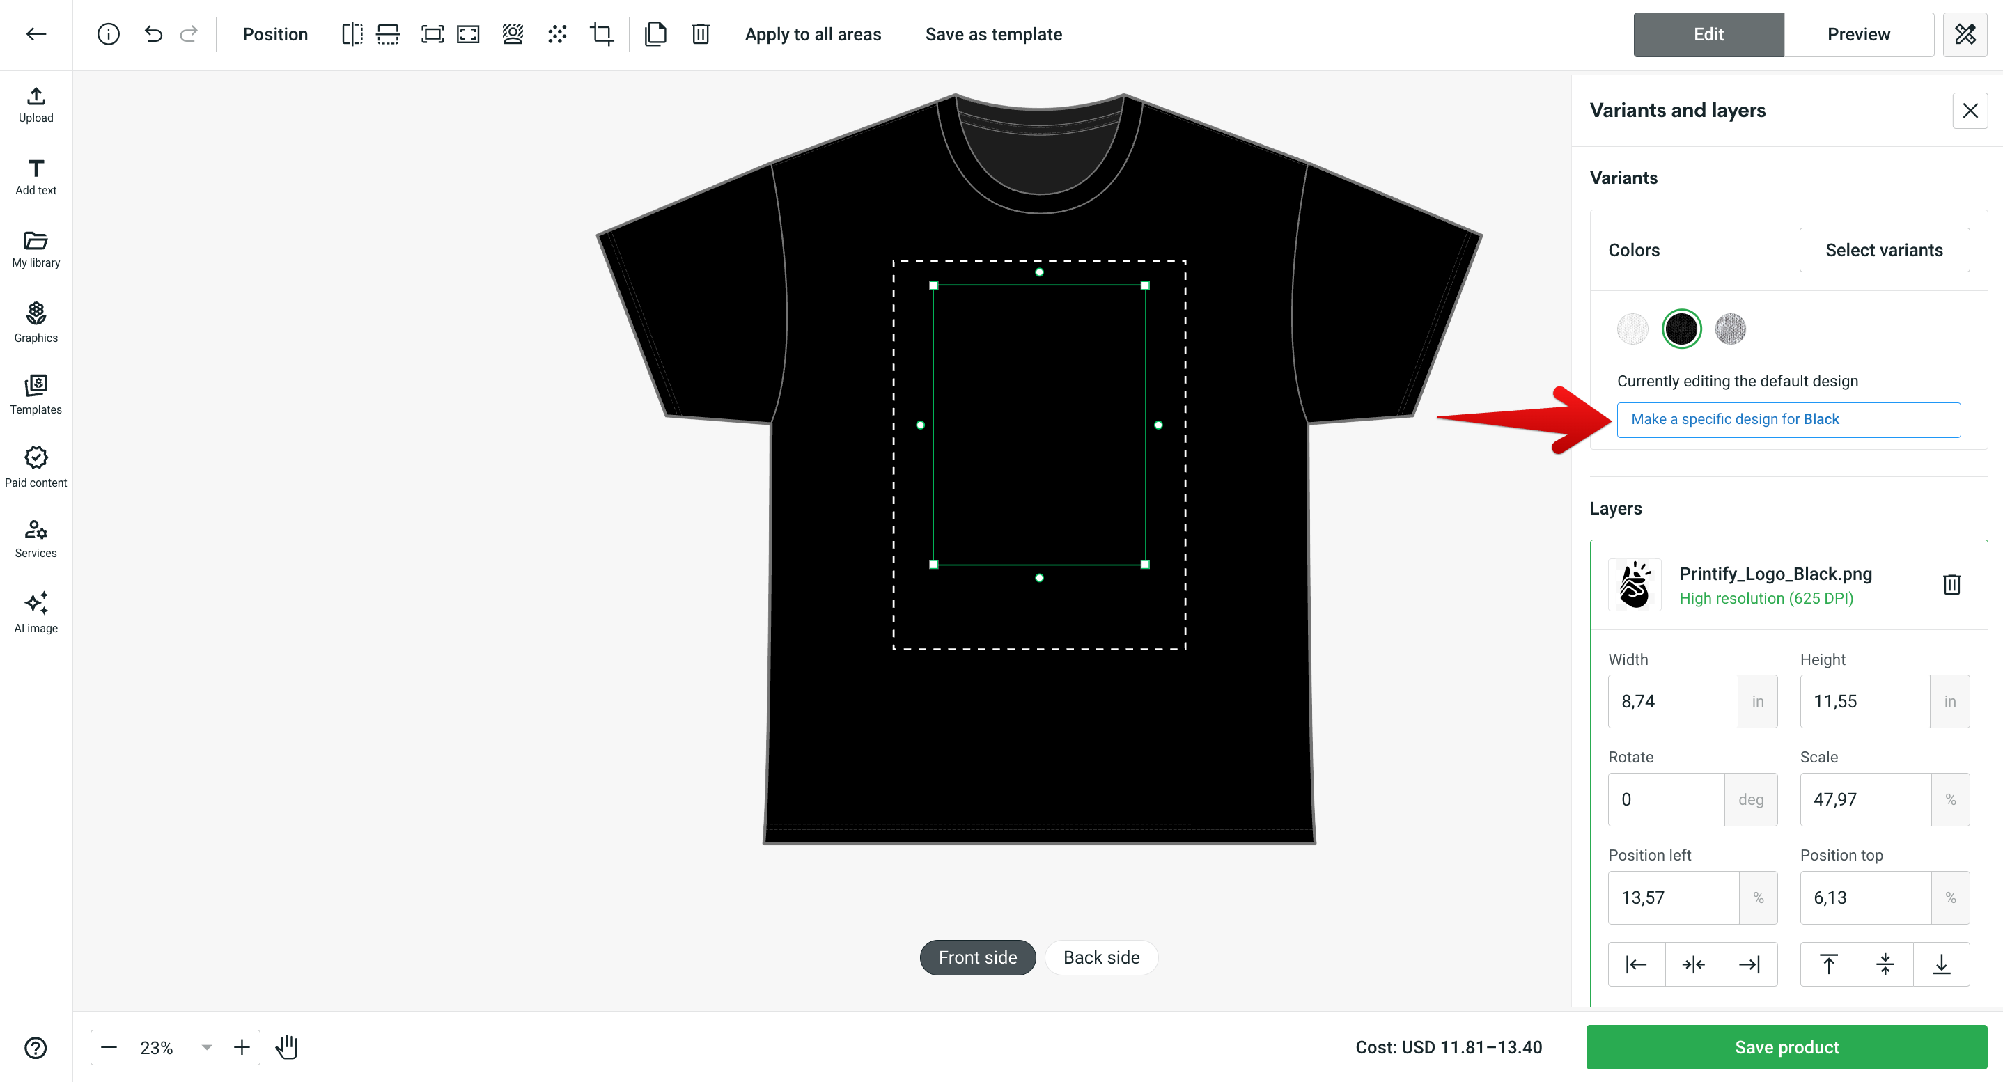The height and width of the screenshot is (1082, 2003).
Task: Click Apply to all areas
Action: [813, 33]
